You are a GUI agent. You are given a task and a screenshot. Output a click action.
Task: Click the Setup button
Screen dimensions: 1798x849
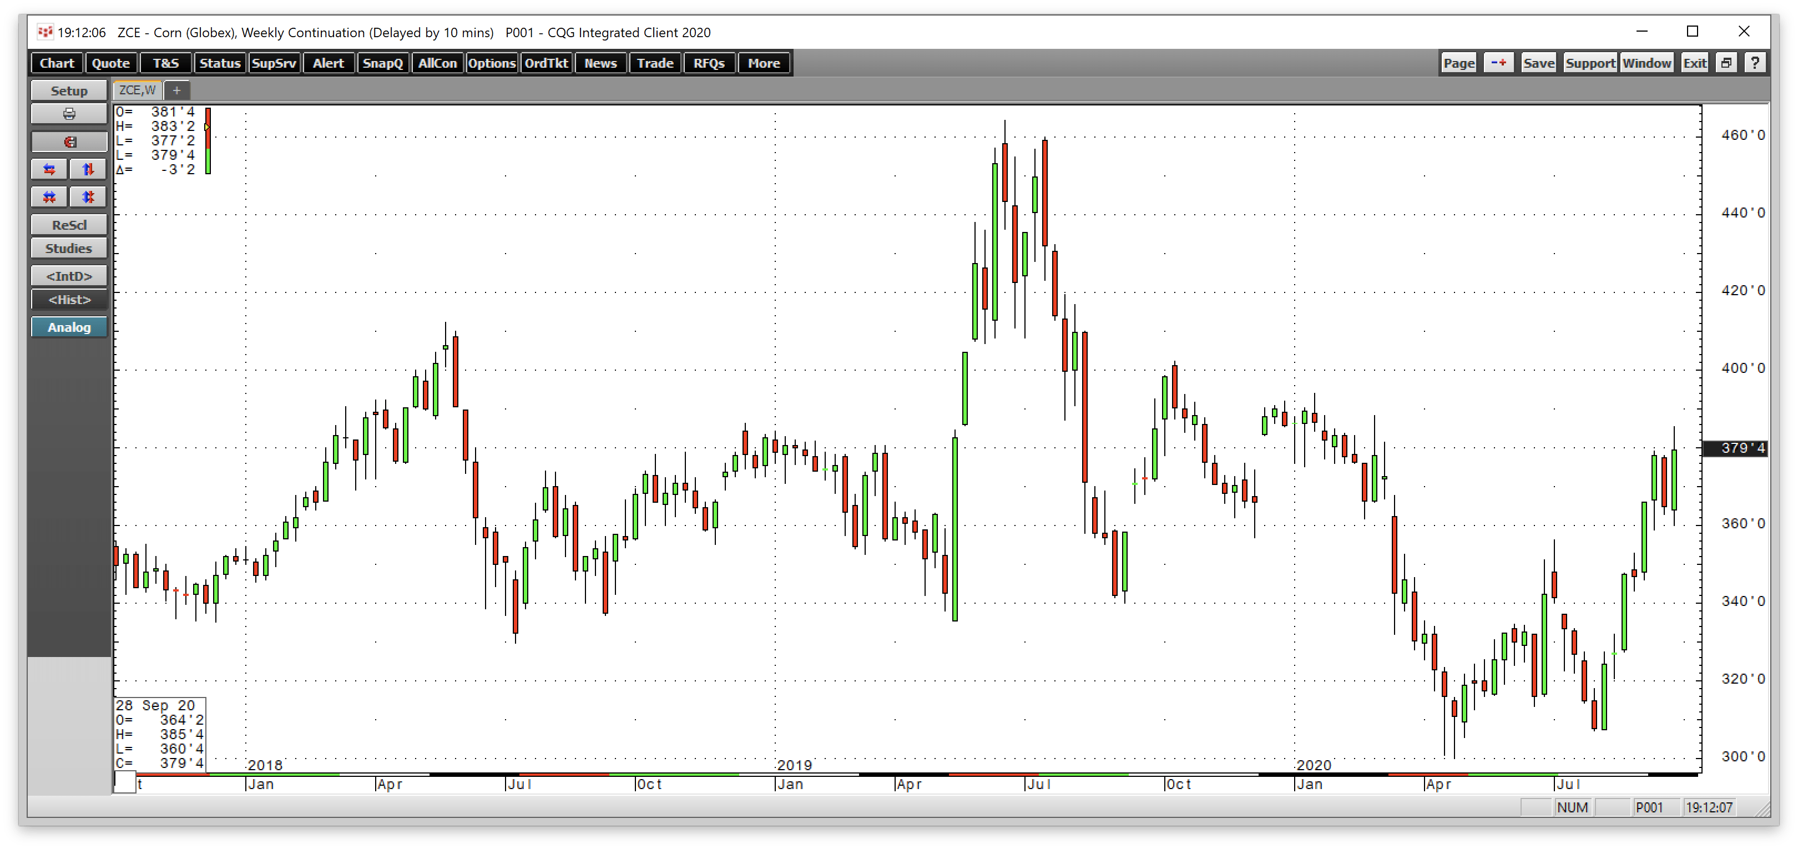69,91
